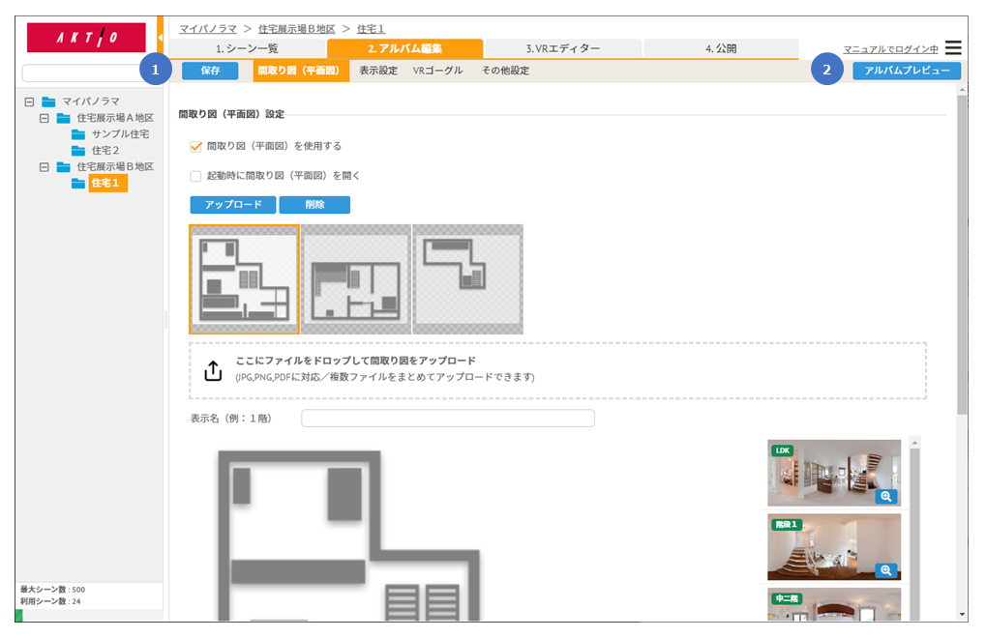Viewport: 986px width, 638px height.
Task: Click the 表示名 text input field
Action: pos(448,419)
